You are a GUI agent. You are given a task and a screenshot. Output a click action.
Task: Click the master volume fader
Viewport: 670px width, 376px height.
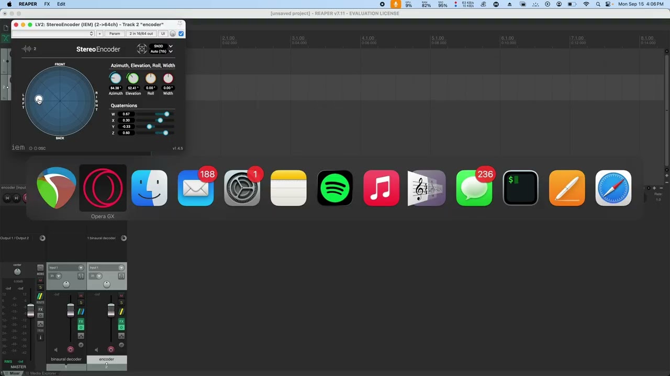30,311
